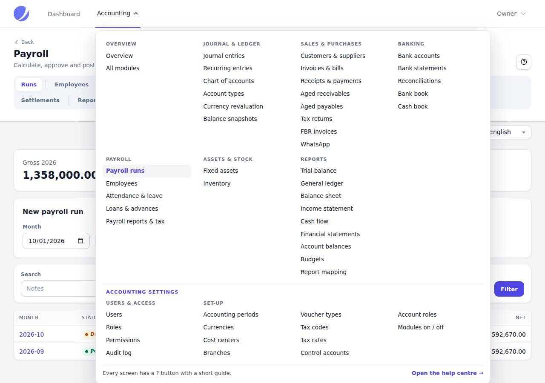The image size is (545, 383).
Task: Go to Dashboard
Action: pyautogui.click(x=64, y=14)
